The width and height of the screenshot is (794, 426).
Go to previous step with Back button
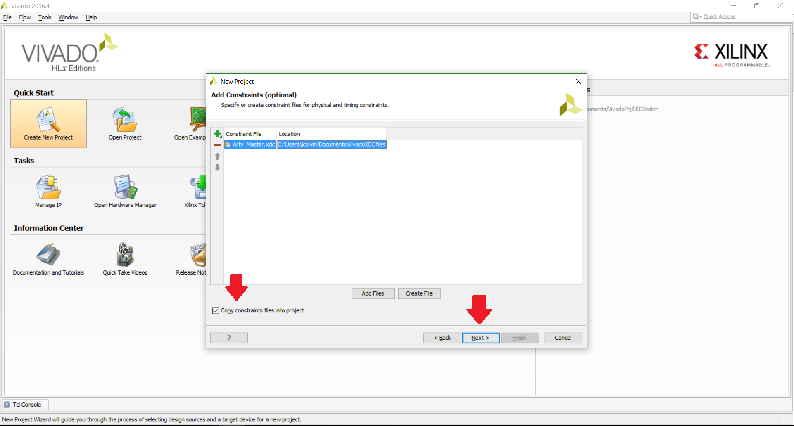pyautogui.click(x=442, y=338)
